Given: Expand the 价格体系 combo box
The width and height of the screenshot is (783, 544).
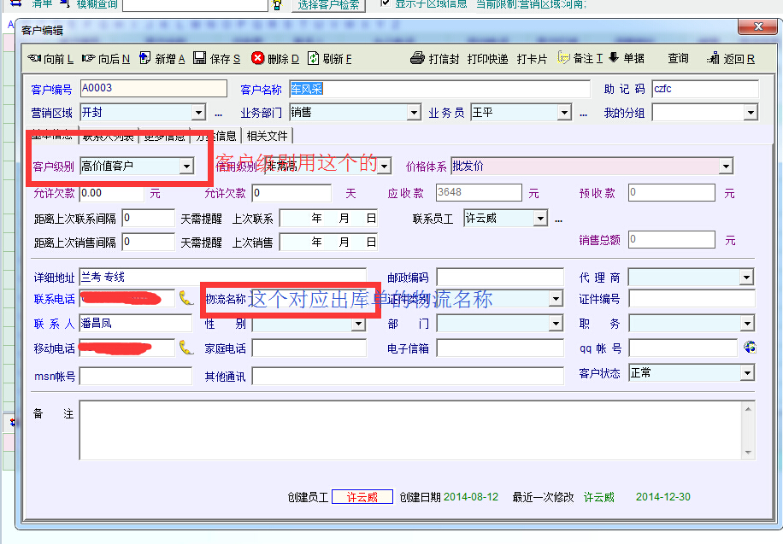Looking at the screenshot, I should coord(725,167).
